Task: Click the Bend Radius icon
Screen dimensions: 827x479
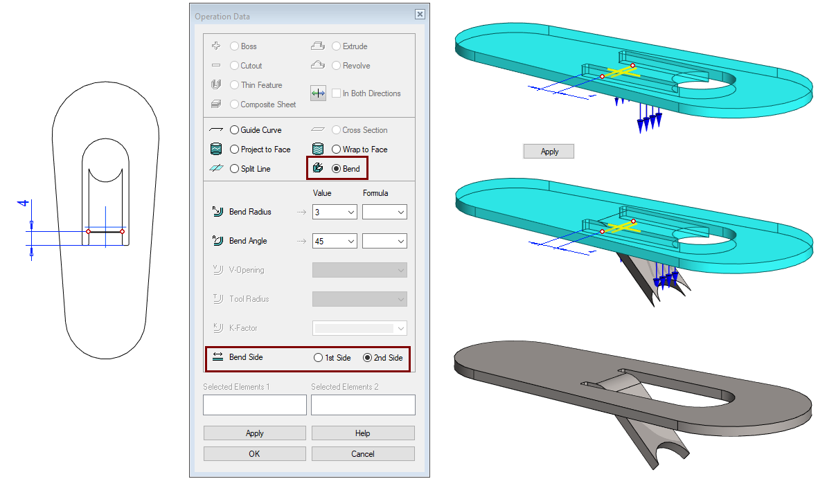Action: pyautogui.click(x=216, y=212)
